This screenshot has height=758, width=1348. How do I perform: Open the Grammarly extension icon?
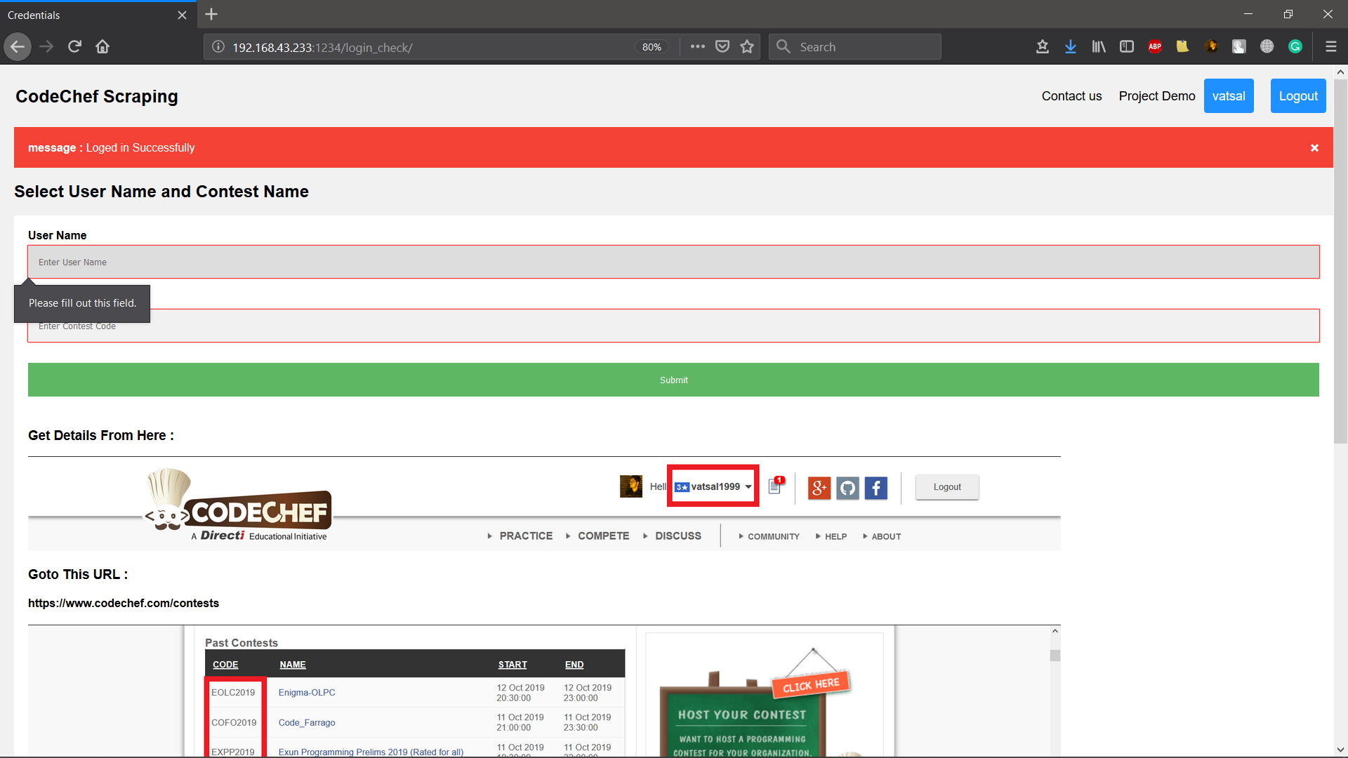click(x=1295, y=47)
